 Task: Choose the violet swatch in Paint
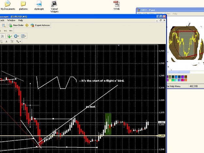click(182, 77)
